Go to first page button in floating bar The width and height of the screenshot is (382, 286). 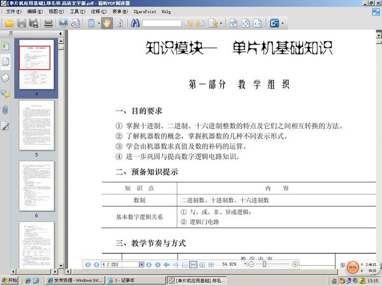(88, 264)
